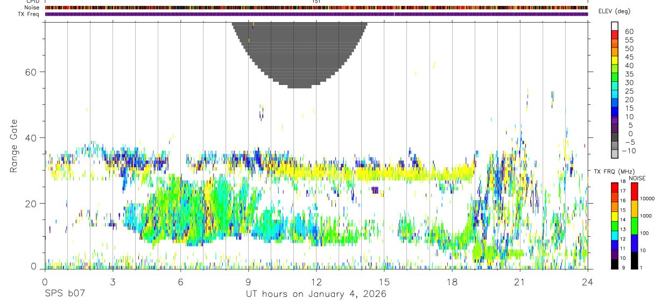Pick the yellow segment of the ELEV color bar

click(x=615, y=61)
